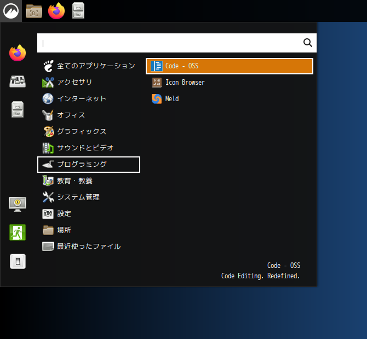Select 教育・教養 category
Viewport: 367px width, 339px height.
point(89,181)
